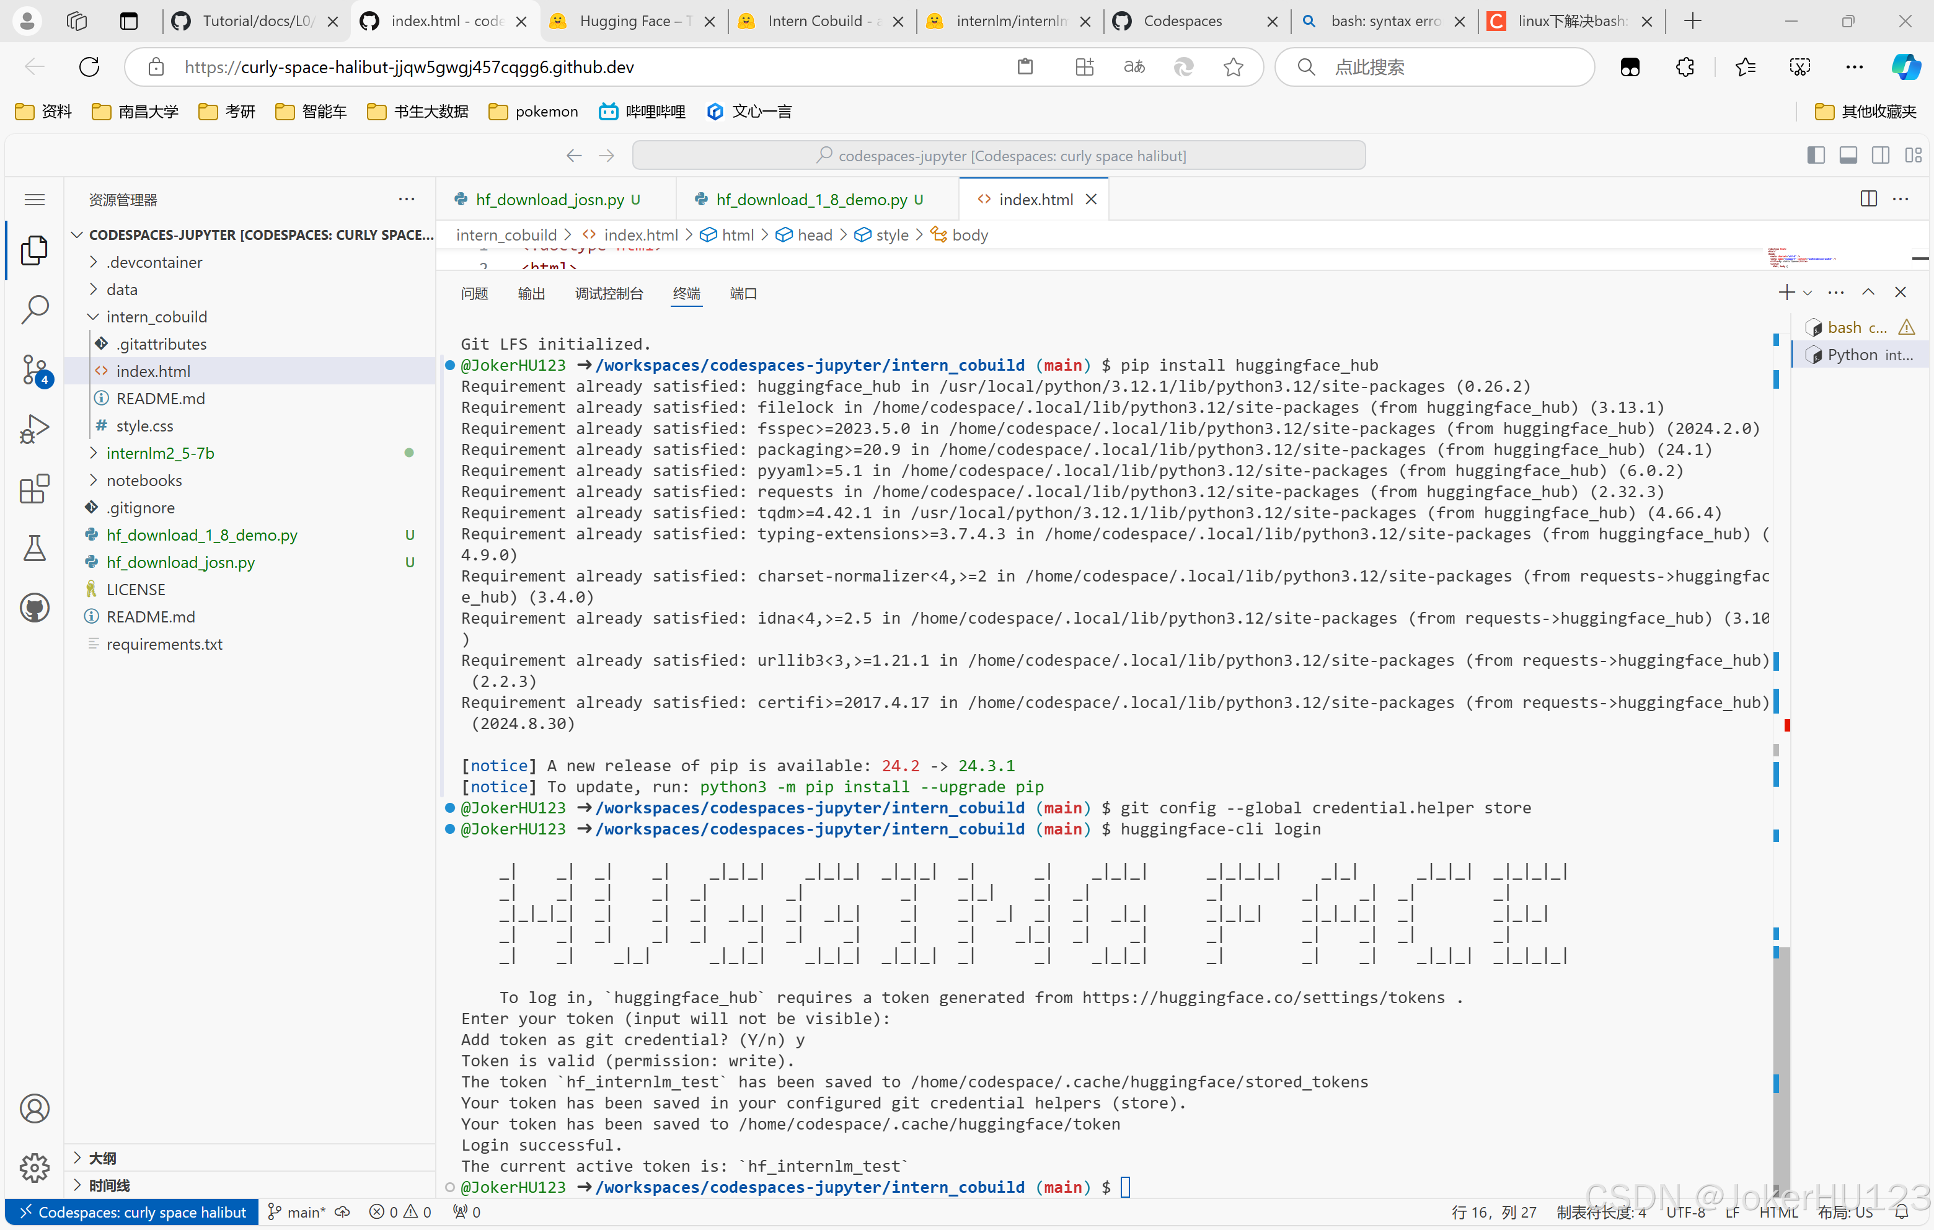Image resolution: width=1934 pixels, height=1230 pixels.
Task: Open the Testing flask view
Action: click(x=35, y=548)
